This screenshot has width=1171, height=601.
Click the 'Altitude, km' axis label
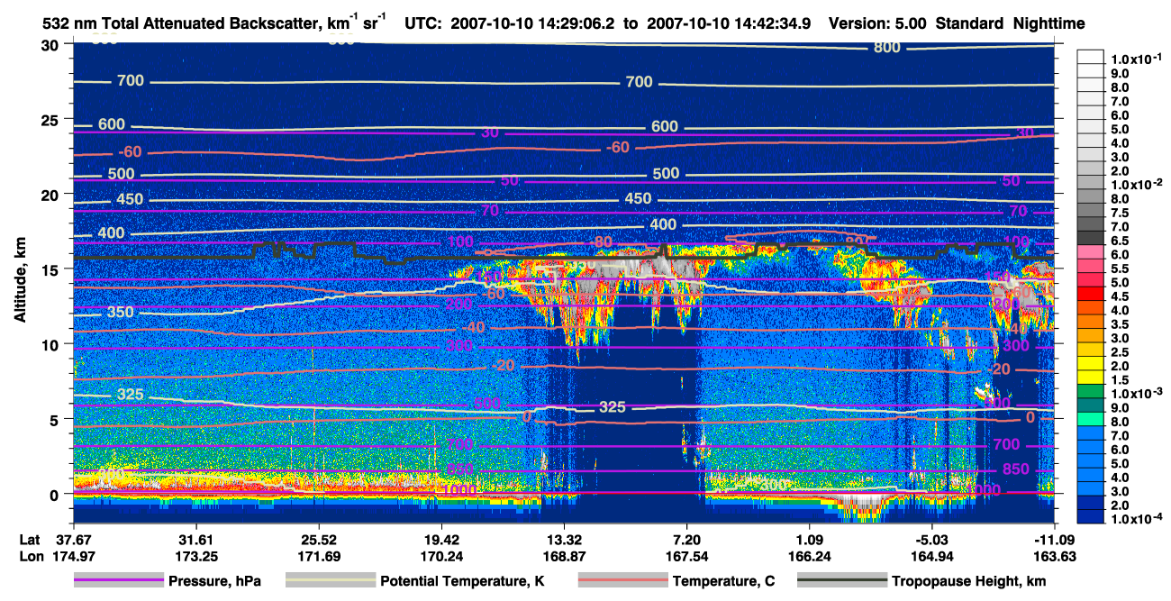[x=20, y=282]
